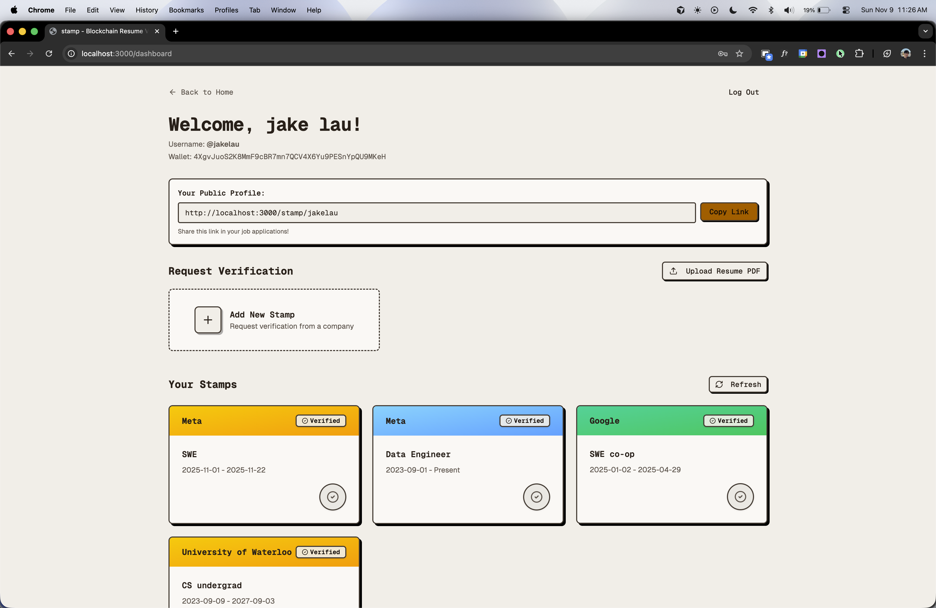The width and height of the screenshot is (936, 608).
Task: Follow the Back to Home link
Action: pos(201,92)
